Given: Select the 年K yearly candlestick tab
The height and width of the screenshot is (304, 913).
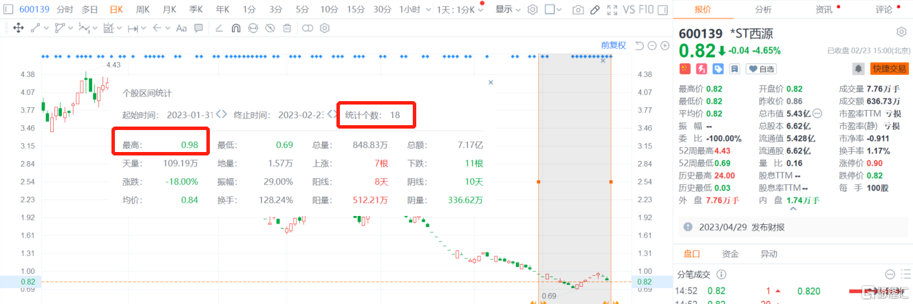Looking at the screenshot, I should coord(222,10).
